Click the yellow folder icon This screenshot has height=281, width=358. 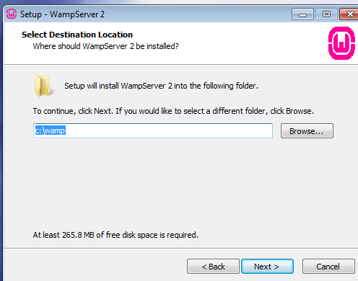pyautogui.click(x=43, y=86)
